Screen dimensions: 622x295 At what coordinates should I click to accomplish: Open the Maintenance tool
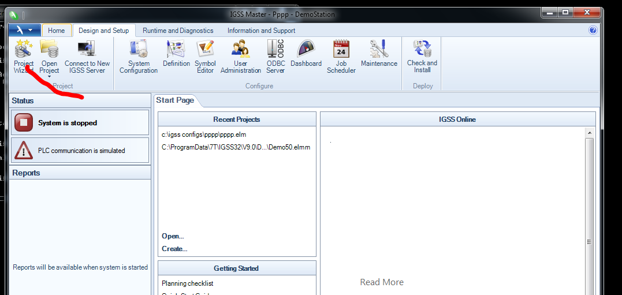pyautogui.click(x=379, y=54)
